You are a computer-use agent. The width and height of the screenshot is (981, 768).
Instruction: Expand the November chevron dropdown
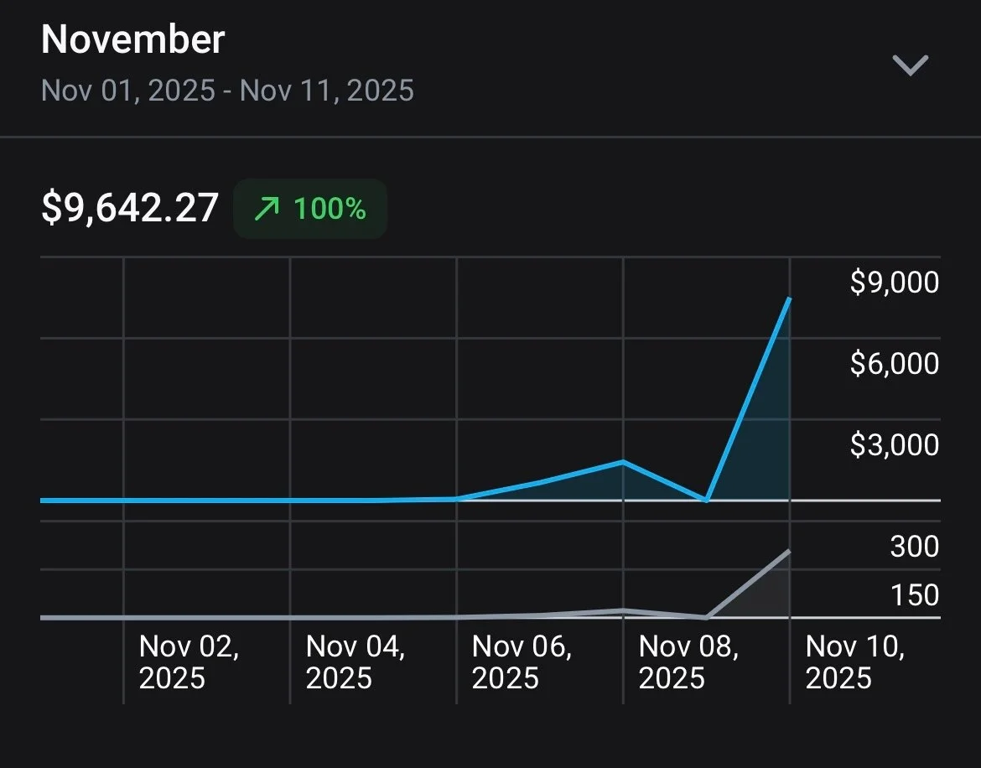coord(910,65)
